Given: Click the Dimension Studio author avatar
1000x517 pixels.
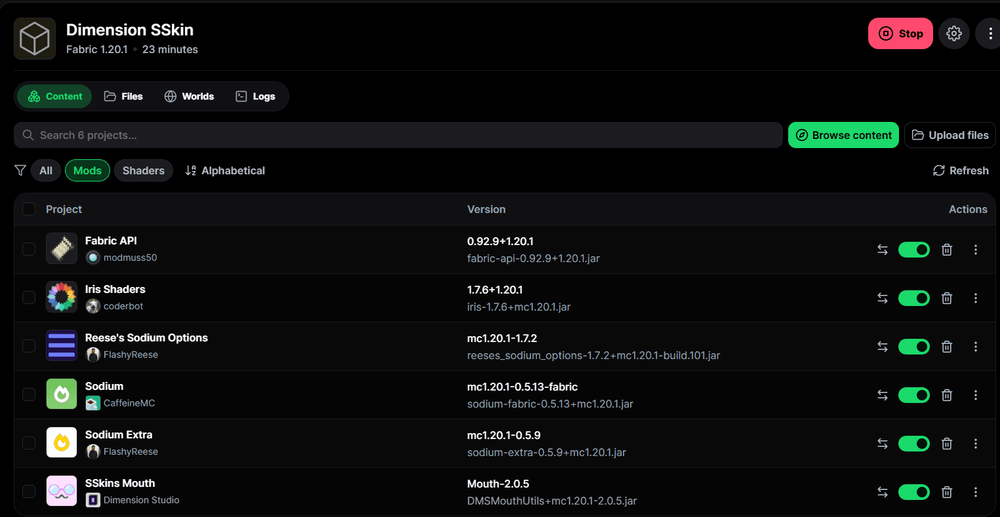Looking at the screenshot, I should point(93,500).
